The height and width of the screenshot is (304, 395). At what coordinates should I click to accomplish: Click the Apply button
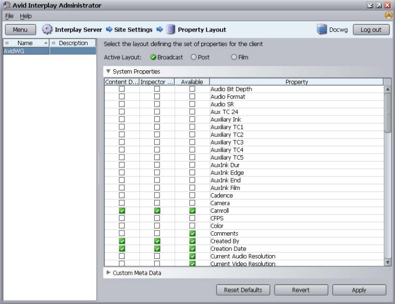point(359,290)
